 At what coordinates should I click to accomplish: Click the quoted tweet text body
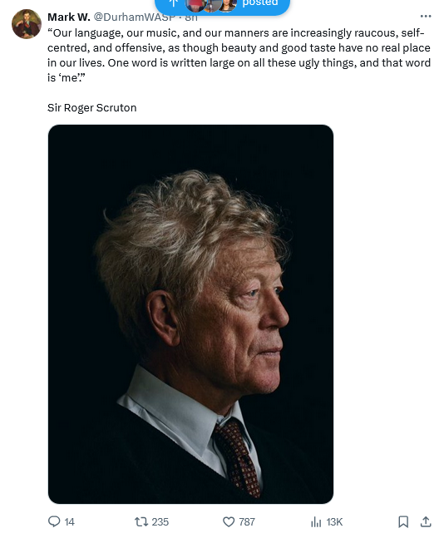click(x=239, y=55)
